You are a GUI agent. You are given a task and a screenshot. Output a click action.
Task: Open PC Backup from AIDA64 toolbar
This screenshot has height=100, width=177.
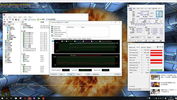pos(32,19)
